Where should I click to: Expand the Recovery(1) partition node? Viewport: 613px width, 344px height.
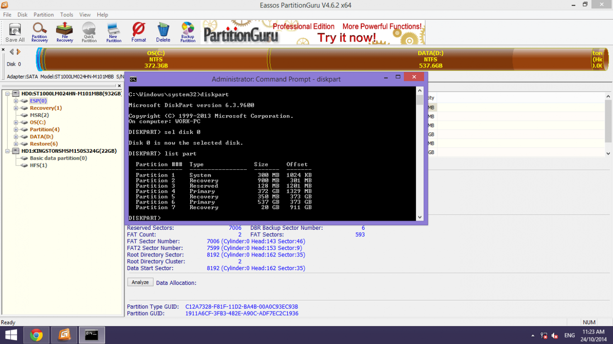[16, 108]
